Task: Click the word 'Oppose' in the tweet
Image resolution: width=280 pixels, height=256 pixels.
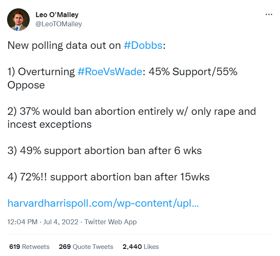Action: click(26, 85)
